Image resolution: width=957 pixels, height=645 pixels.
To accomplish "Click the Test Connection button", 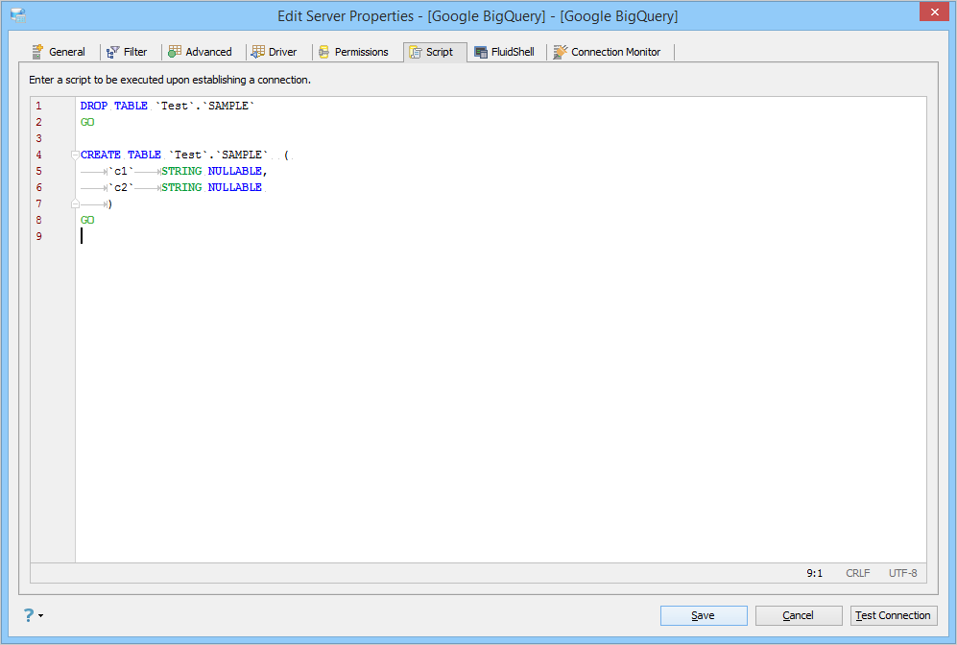I will coord(894,615).
